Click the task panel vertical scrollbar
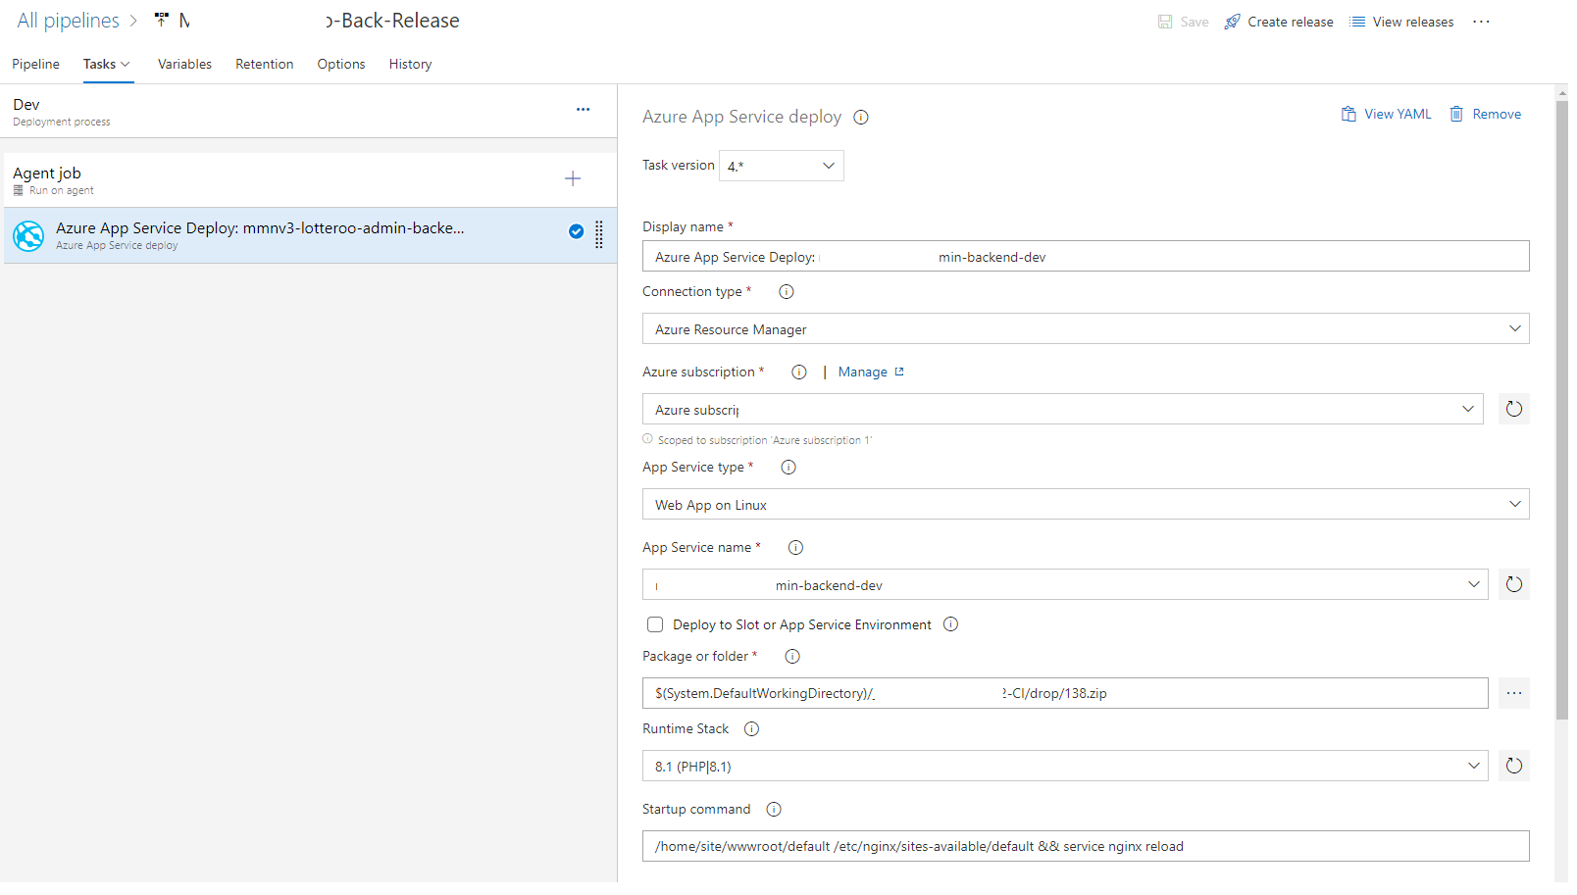This screenshot has height=895, width=1577. click(x=1562, y=412)
